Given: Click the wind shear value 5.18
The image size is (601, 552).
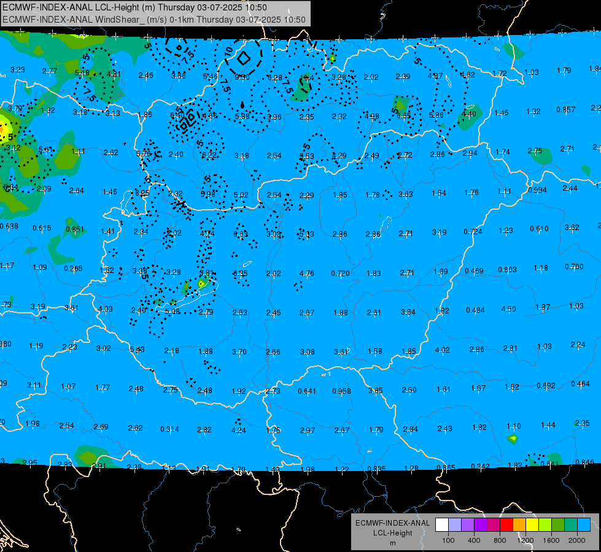Looking at the screenshot, I should coord(82,73).
